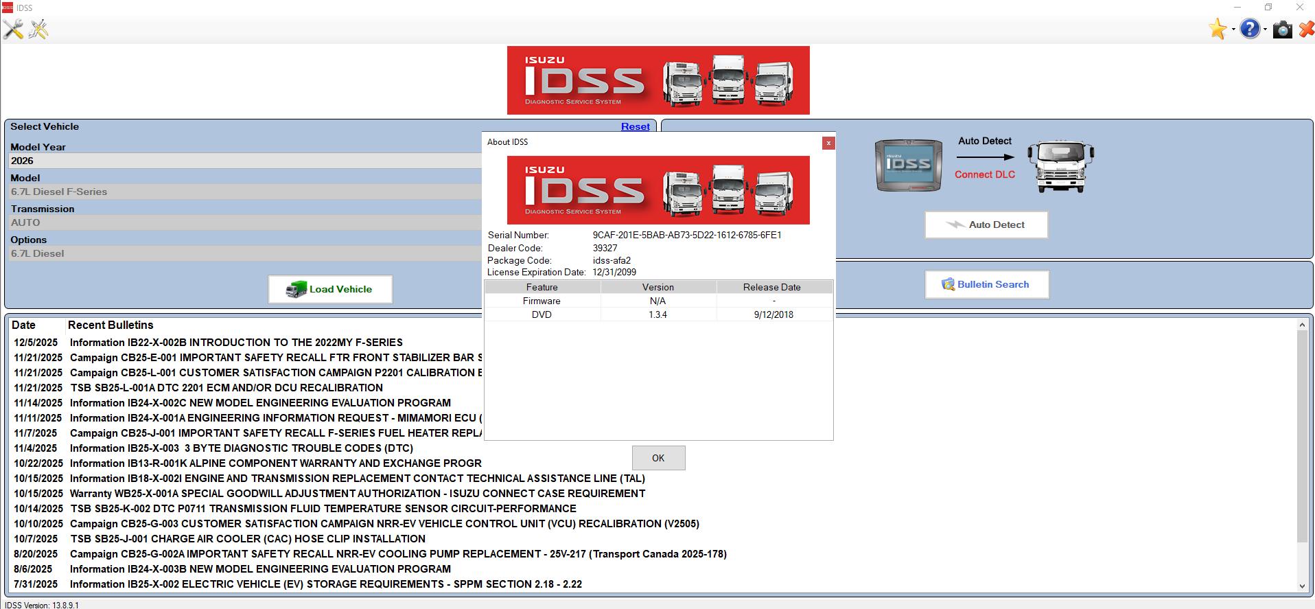
Task: Open the wrench and screwdriver tools icon
Action: point(13,30)
